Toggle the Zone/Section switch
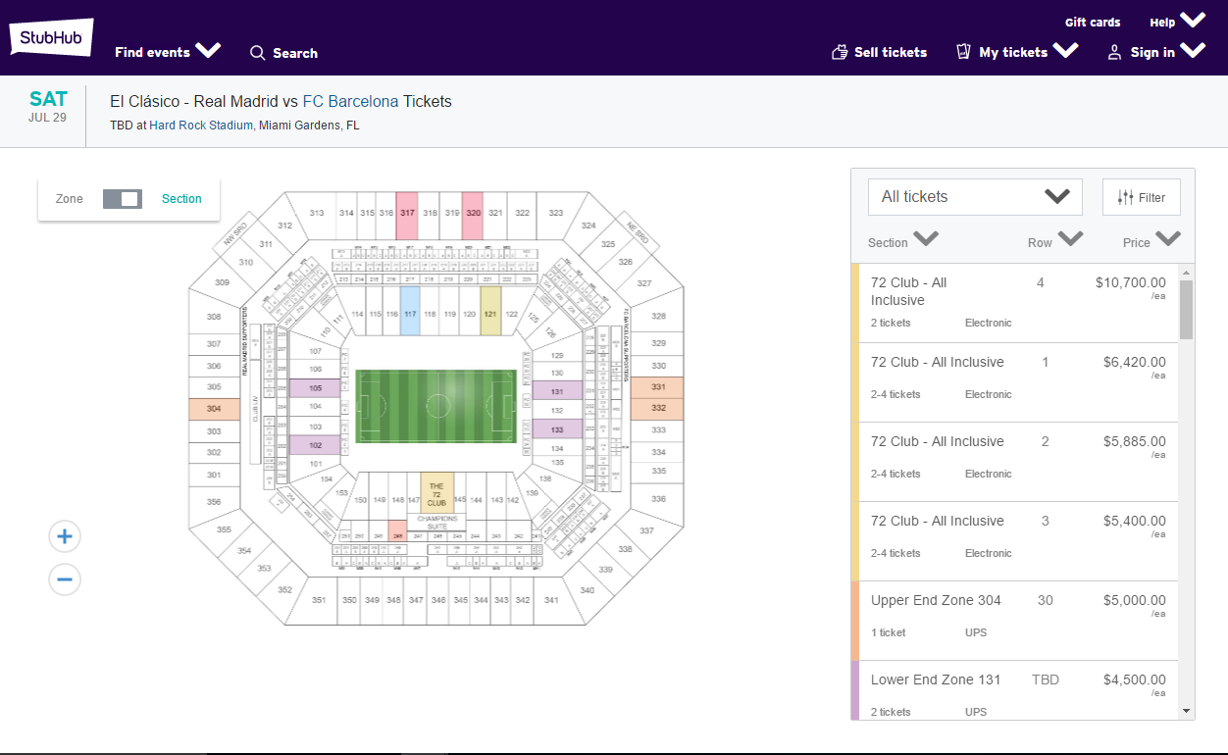This screenshot has height=755, width=1228. click(x=123, y=199)
